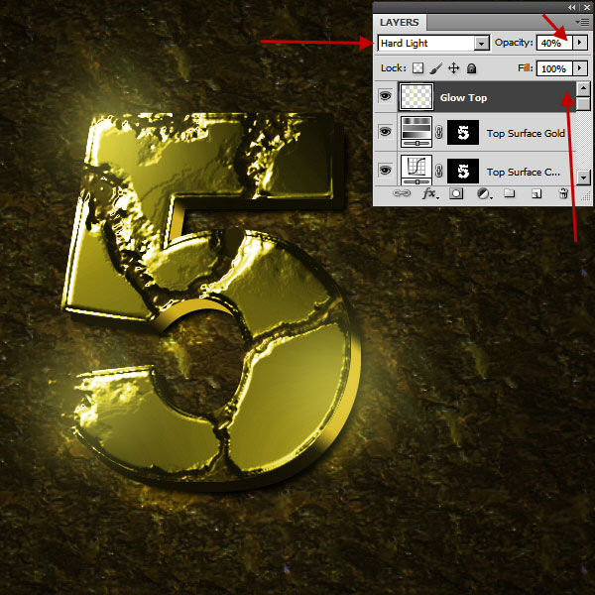Create new fill or adjustment layer
The width and height of the screenshot is (595, 595).
[483, 194]
